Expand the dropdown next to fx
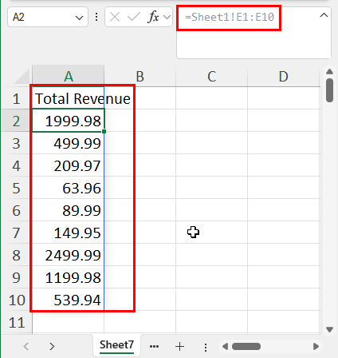Screen dimensions: 338x358 click(167, 18)
